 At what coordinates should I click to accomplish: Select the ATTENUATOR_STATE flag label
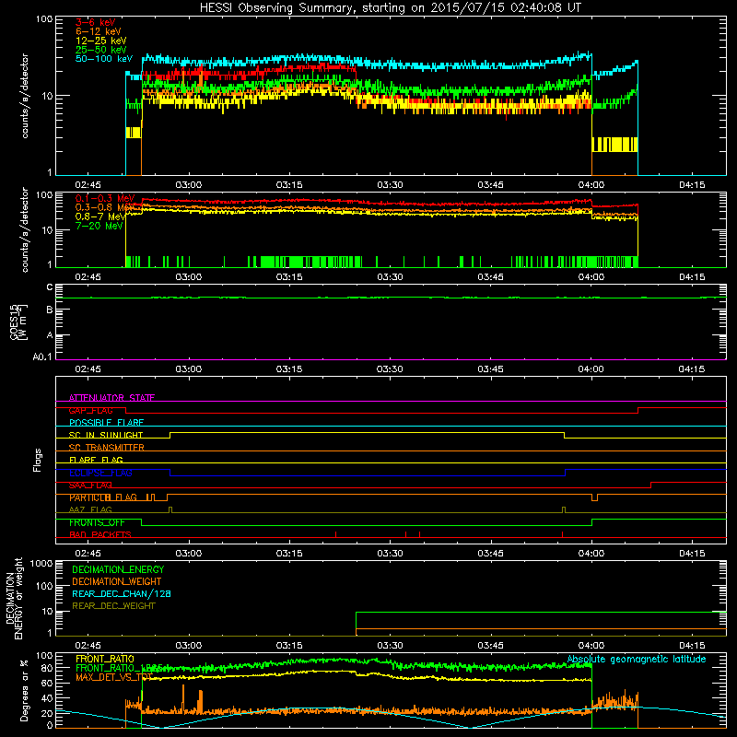click(x=111, y=398)
